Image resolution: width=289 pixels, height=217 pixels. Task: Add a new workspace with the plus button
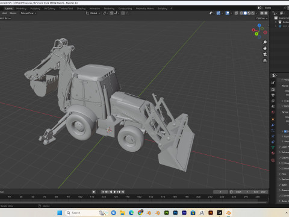click(171, 8)
